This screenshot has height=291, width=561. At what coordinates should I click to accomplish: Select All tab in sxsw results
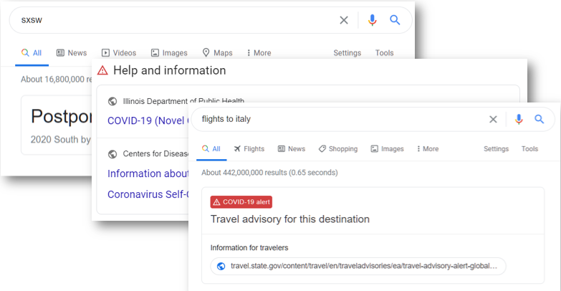(x=32, y=53)
